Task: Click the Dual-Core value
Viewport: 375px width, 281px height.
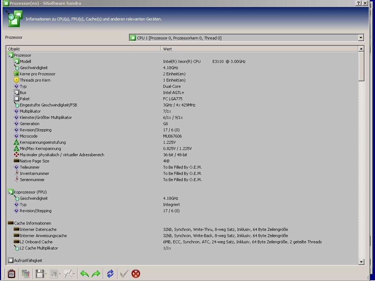Action: pyautogui.click(x=172, y=86)
